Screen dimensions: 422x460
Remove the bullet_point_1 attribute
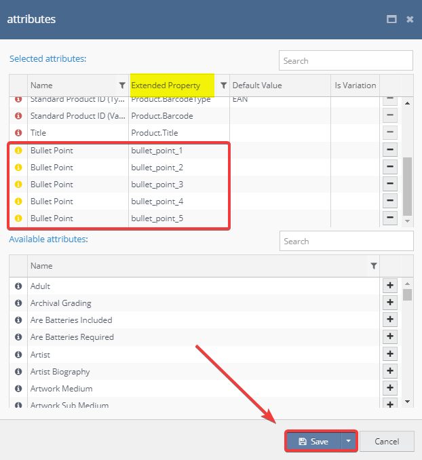[x=390, y=150]
